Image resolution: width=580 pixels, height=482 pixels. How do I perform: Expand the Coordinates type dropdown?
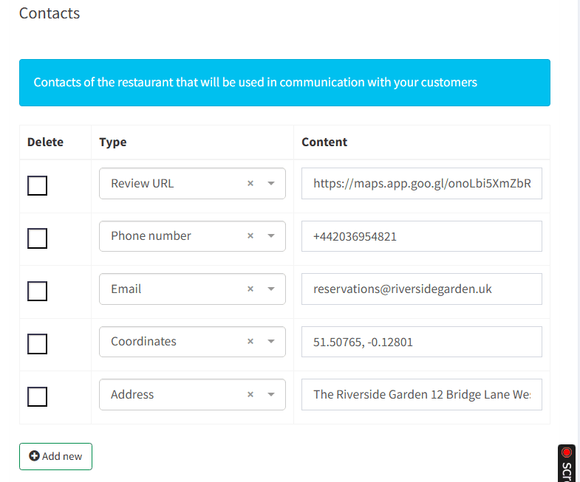coord(271,342)
